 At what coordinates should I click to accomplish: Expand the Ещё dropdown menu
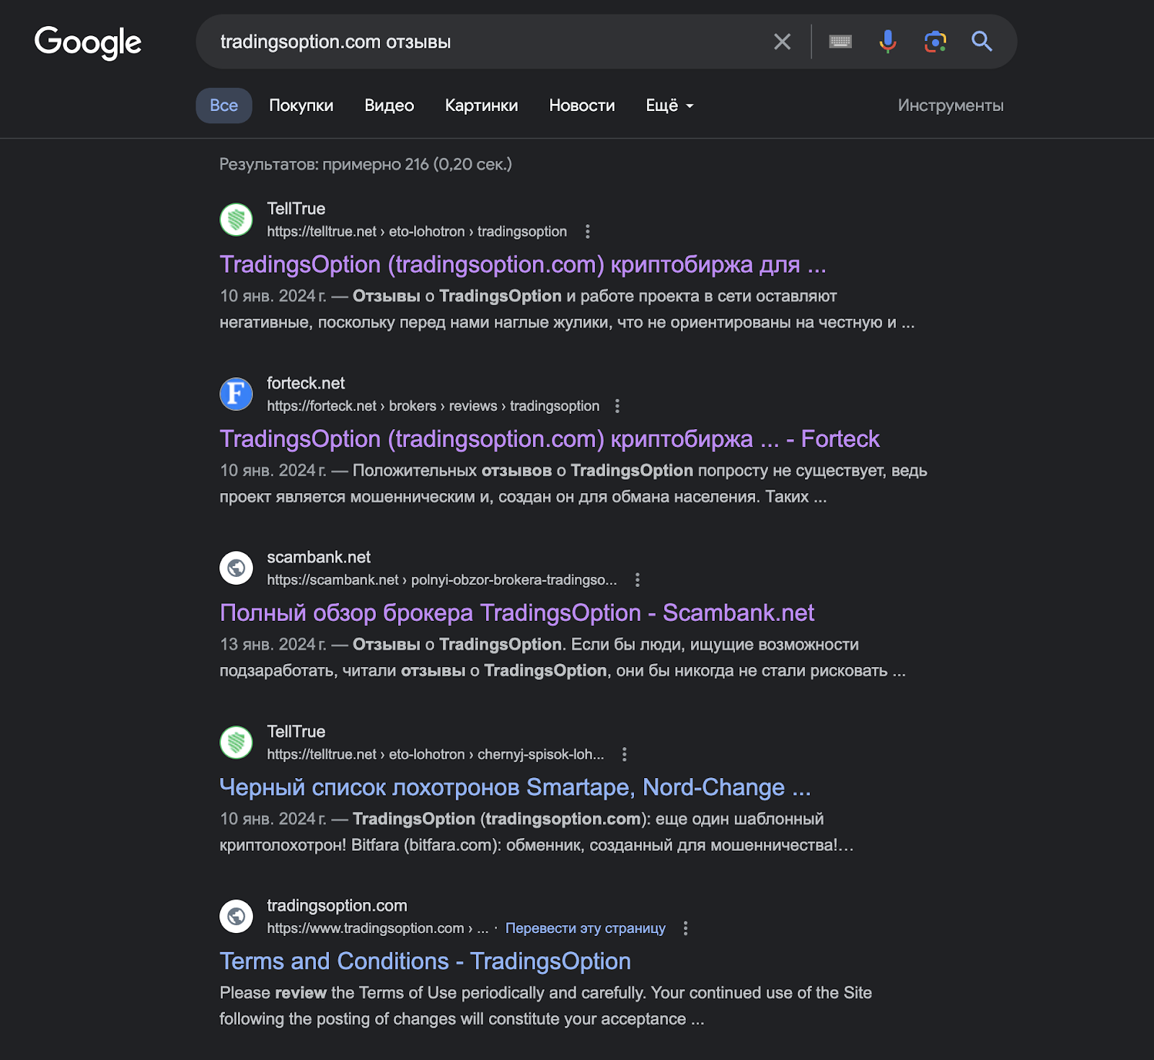[669, 105]
